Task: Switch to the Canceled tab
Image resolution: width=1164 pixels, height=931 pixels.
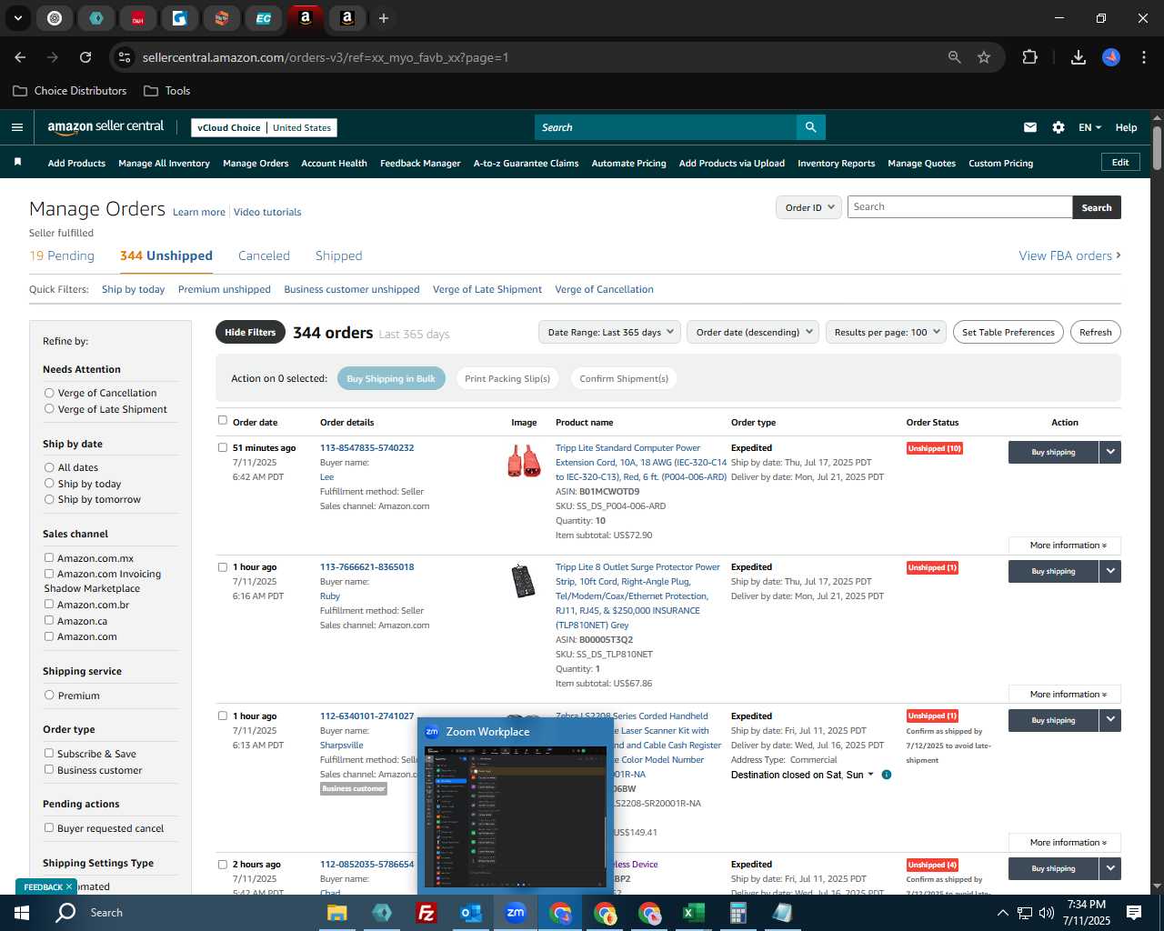Action: [264, 255]
